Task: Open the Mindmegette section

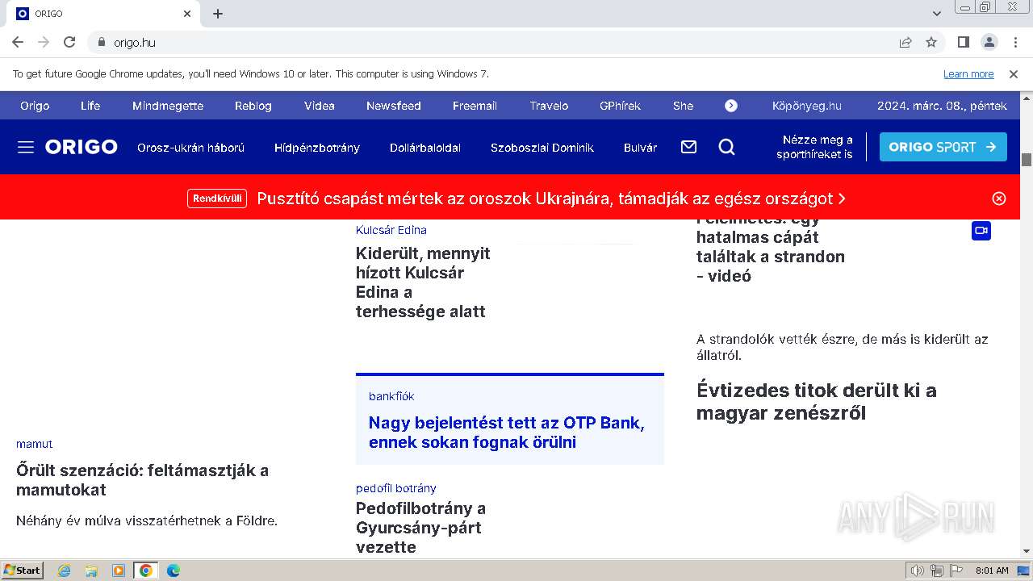Action: [x=168, y=106]
